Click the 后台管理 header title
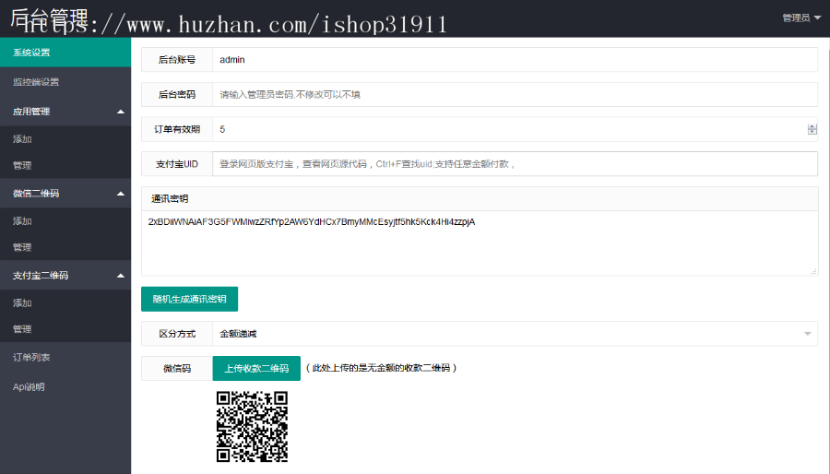Screen dimensions: 830x474 pyautogui.click(x=49, y=19)
